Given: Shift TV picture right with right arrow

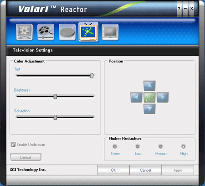Looking at the screenshot, I should [x=163, y=97].
